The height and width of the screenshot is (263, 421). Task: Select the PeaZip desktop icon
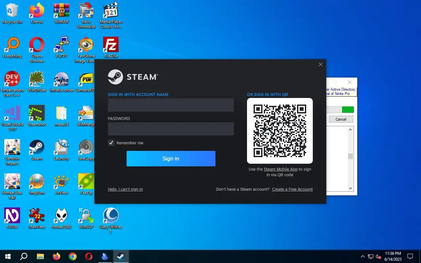click(86, 184)
